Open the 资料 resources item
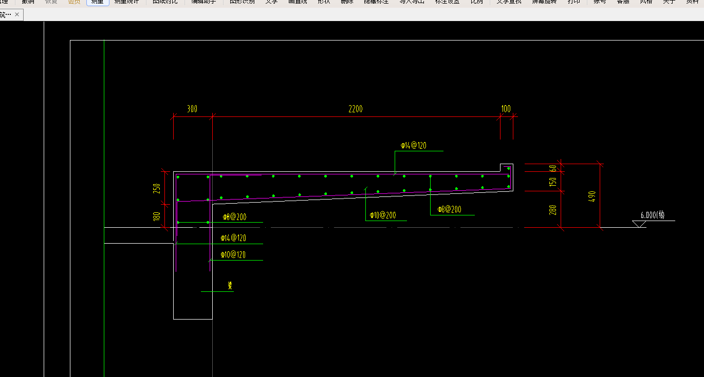704x377 pixels. click(x=693, y=2)
